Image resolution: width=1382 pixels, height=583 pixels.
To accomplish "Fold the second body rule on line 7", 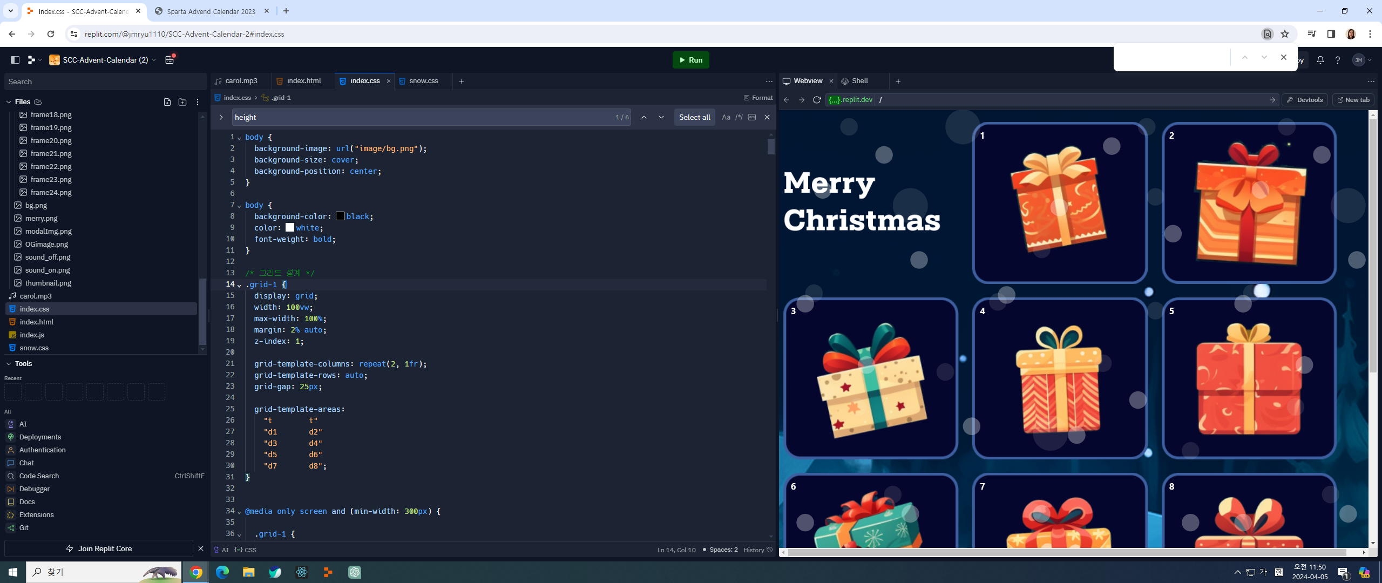I will click(239, 206).
